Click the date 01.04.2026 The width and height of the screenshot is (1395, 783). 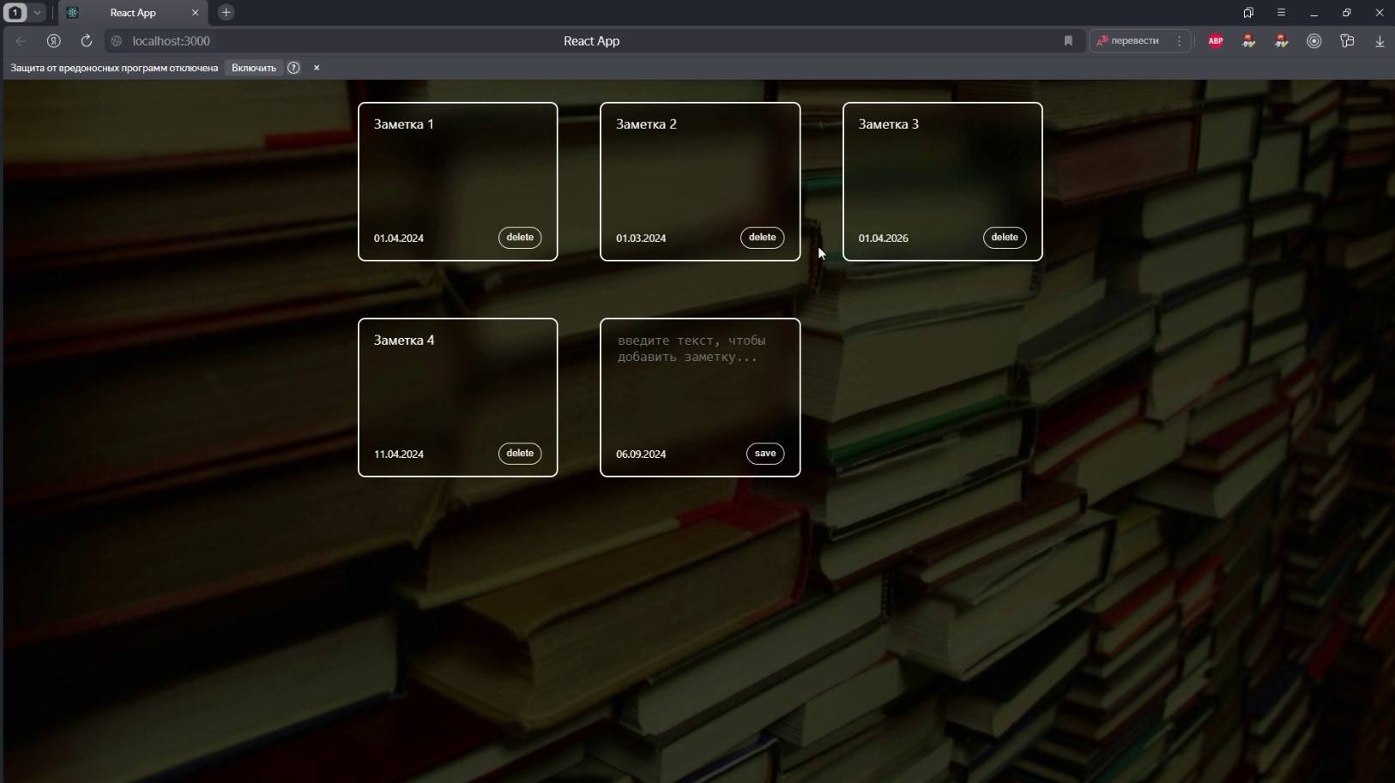click(x=884, y=238)
